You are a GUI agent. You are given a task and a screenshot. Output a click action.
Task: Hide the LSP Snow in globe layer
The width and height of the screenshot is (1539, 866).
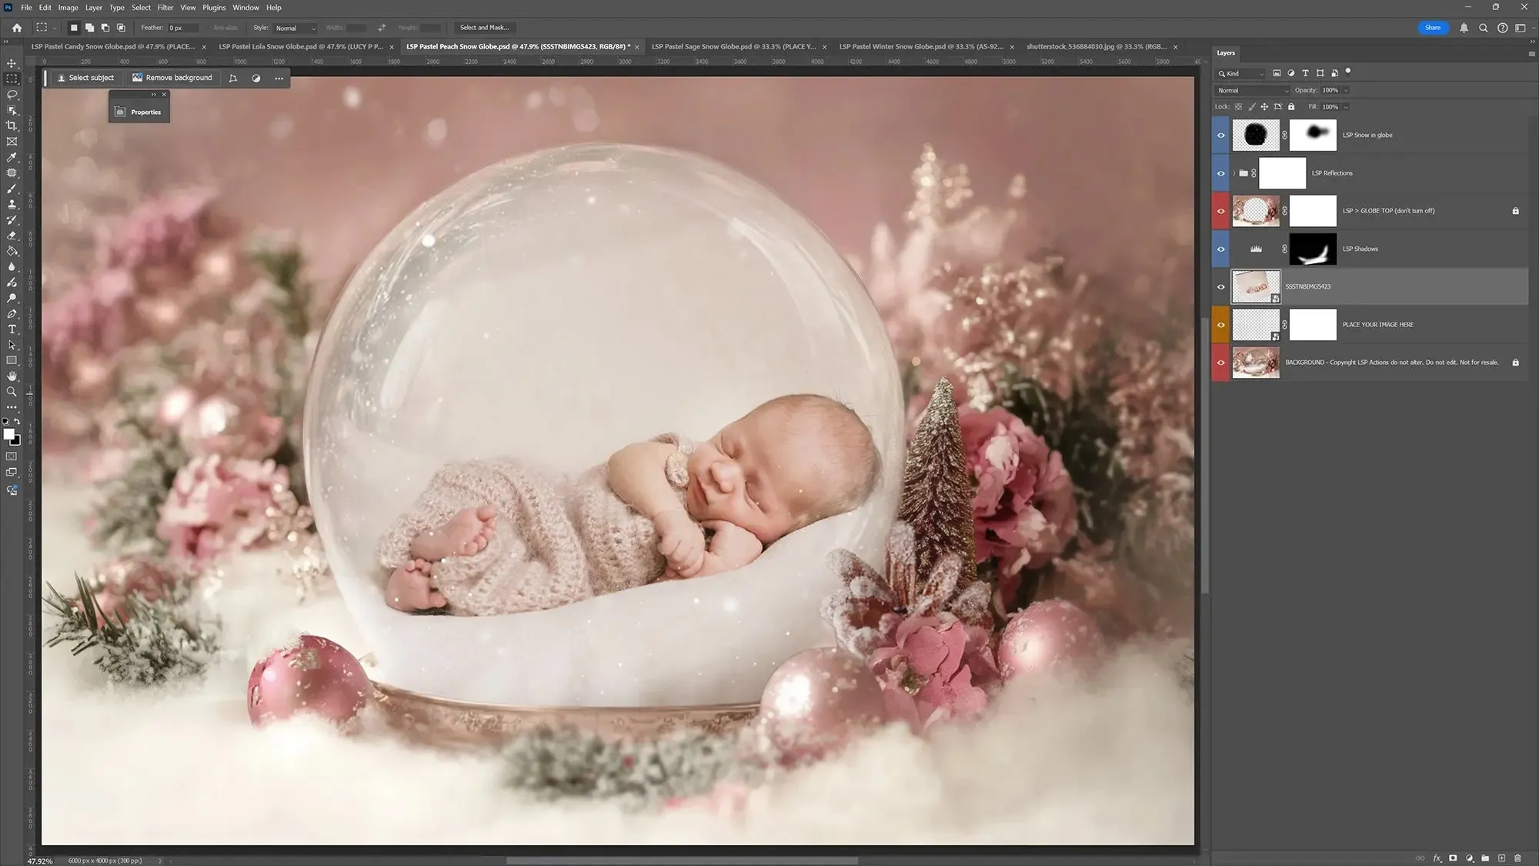click(1220, 135)
